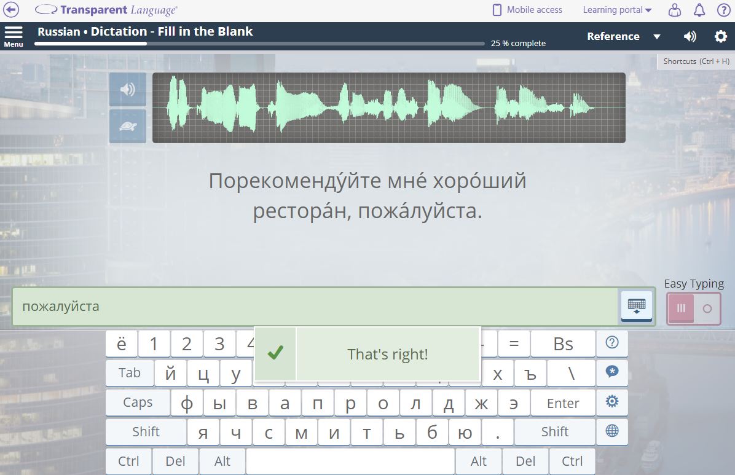Viewport: 735px width, 475px height.
Task: Click the answer input field
Action: click(x=315, y=306)
